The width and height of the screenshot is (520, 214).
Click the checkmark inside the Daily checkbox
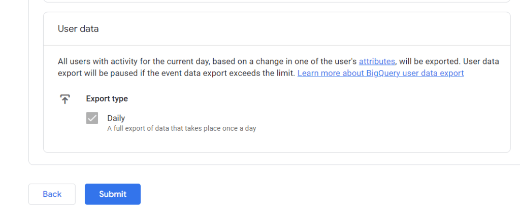[92, 118]
